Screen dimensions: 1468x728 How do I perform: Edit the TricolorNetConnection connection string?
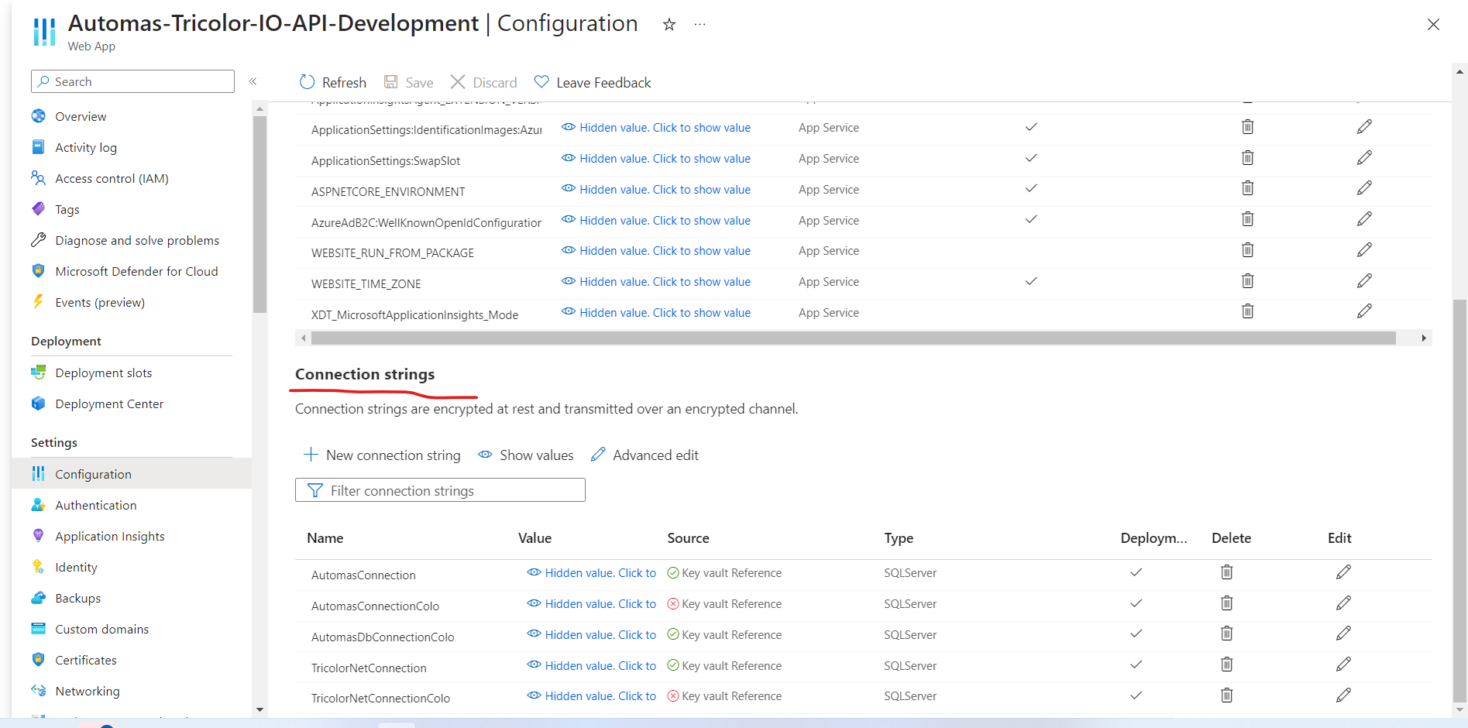point(1343,664)
